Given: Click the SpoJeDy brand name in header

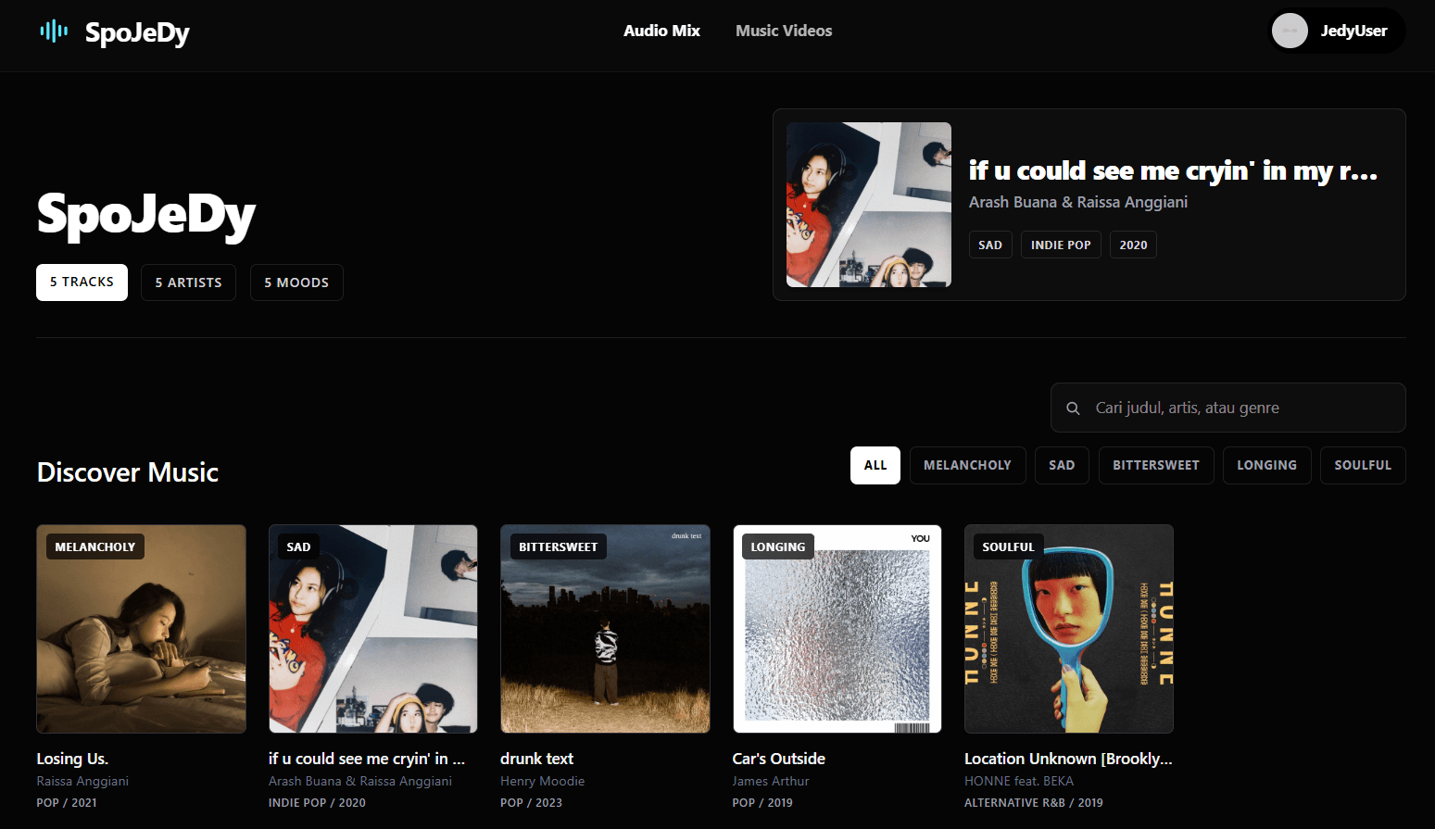Looking at the screenshot, I should (x=137, y=32).
